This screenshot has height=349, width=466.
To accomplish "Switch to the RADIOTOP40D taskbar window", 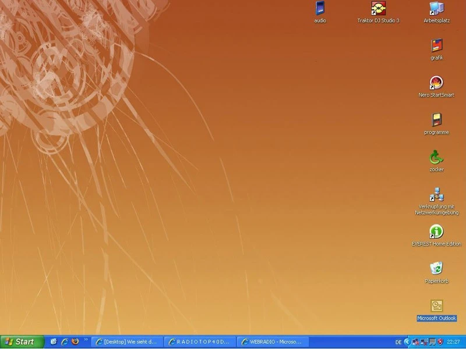I will tap(199, 341).
